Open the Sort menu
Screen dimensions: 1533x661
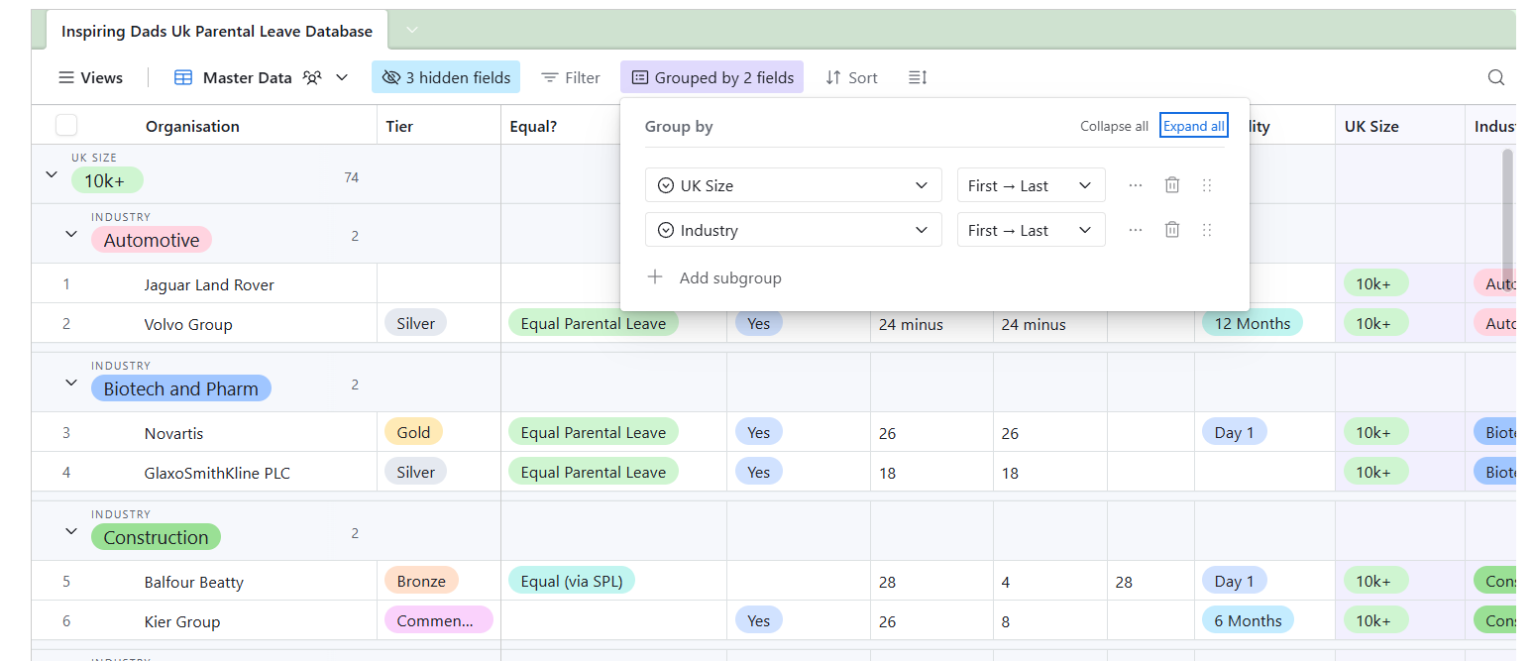851,77
